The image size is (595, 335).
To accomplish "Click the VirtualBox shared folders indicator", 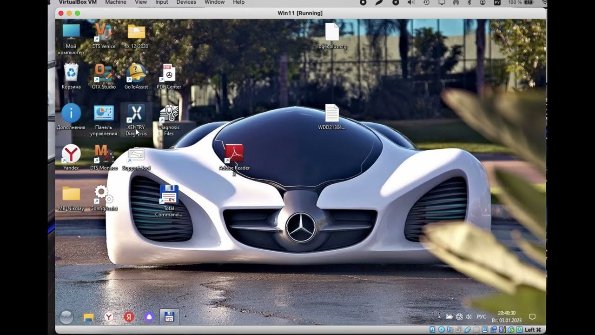I will (476, 330).
